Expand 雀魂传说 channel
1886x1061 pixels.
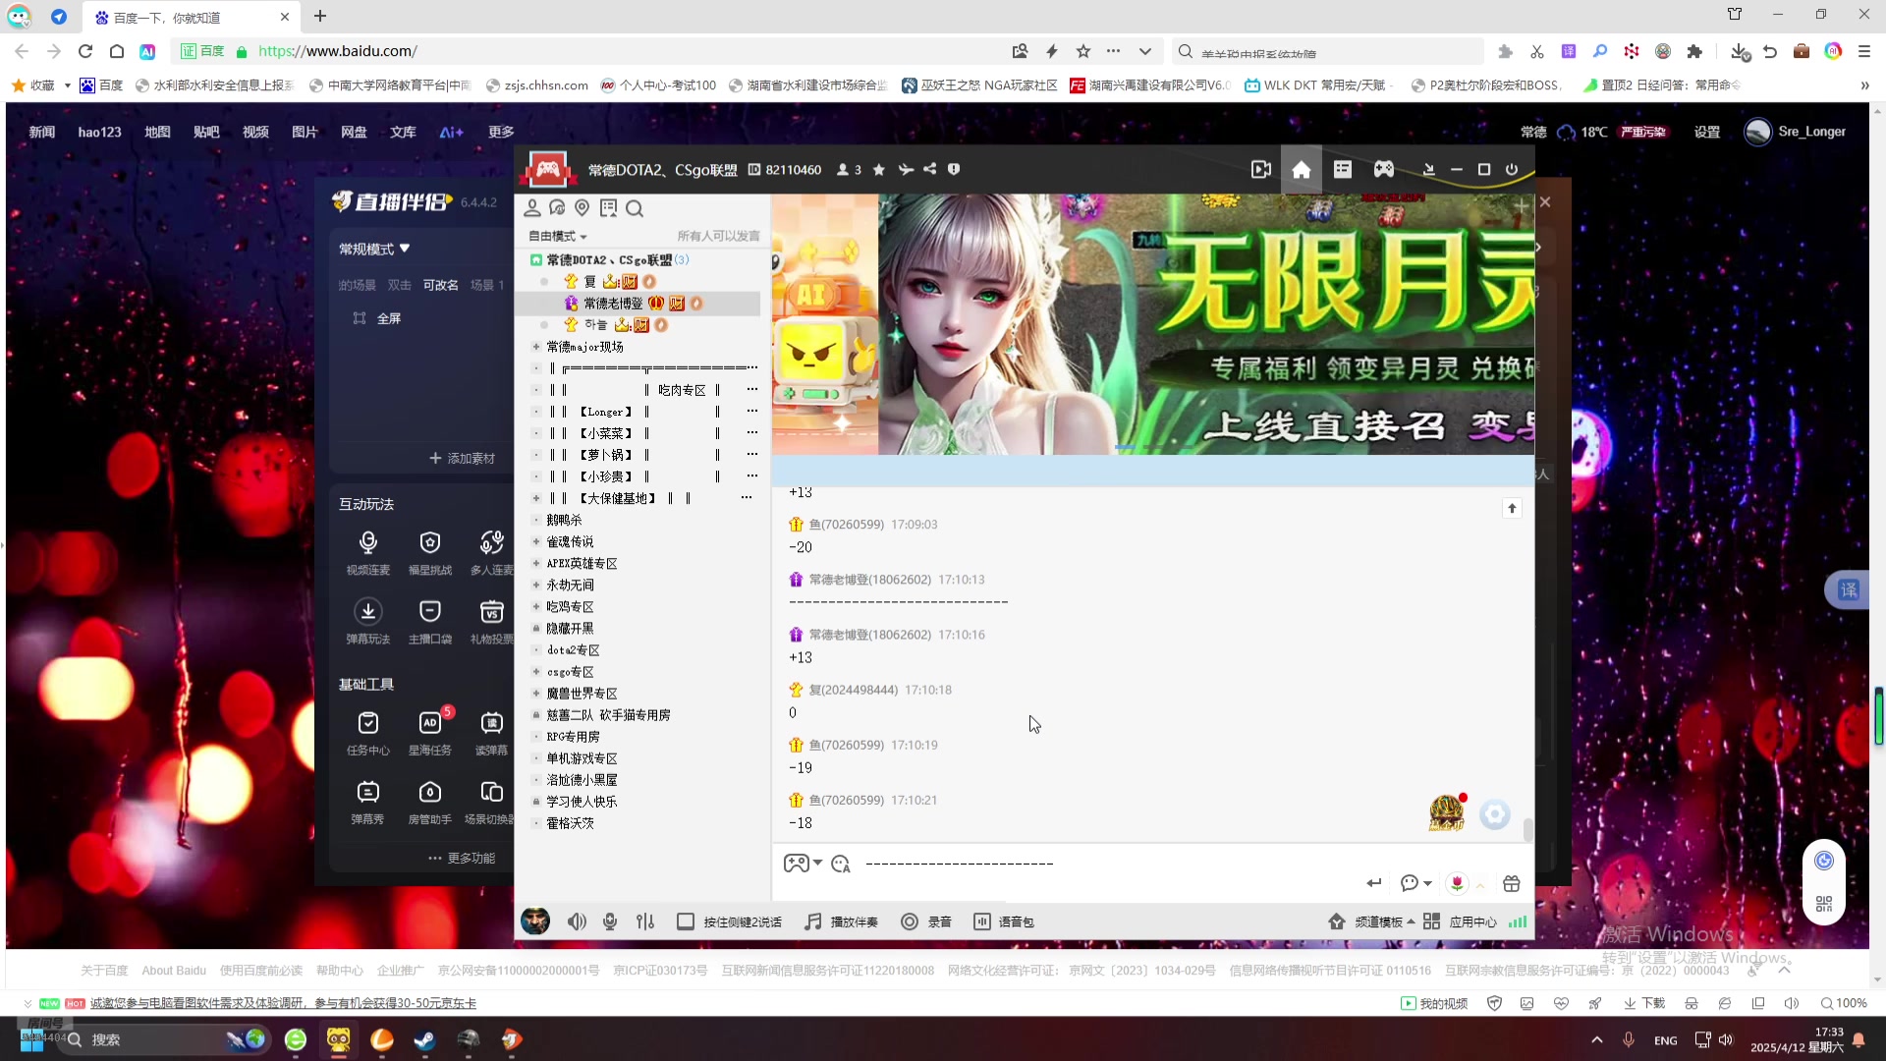coord(536,541)
